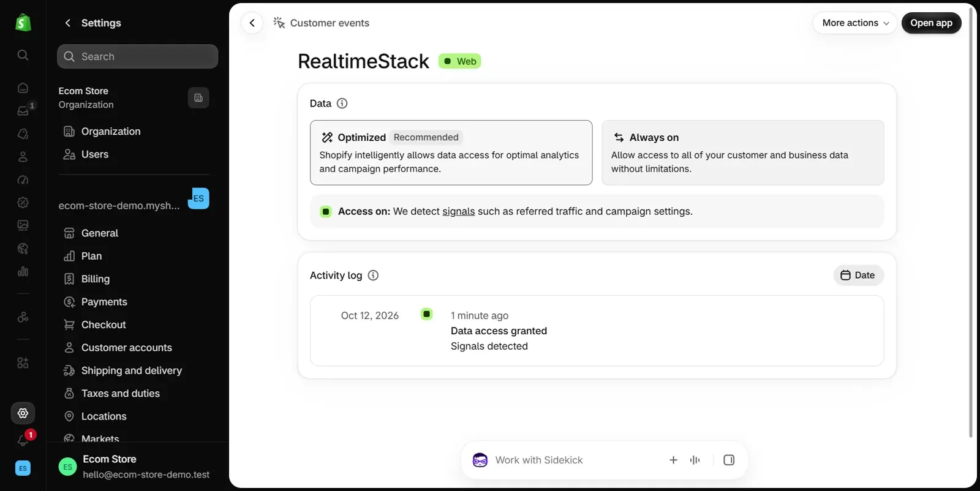Open the Products tag icon
The height and width of the screenshot is (491, 980).
click(23, 134)
